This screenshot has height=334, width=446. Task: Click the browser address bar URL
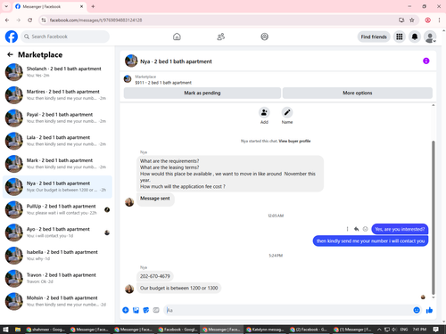click(x=95, y=20)
